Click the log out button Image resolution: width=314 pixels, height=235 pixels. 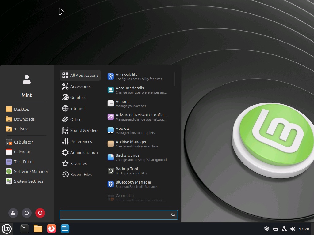pyautogui.click(x=27, y=213)
